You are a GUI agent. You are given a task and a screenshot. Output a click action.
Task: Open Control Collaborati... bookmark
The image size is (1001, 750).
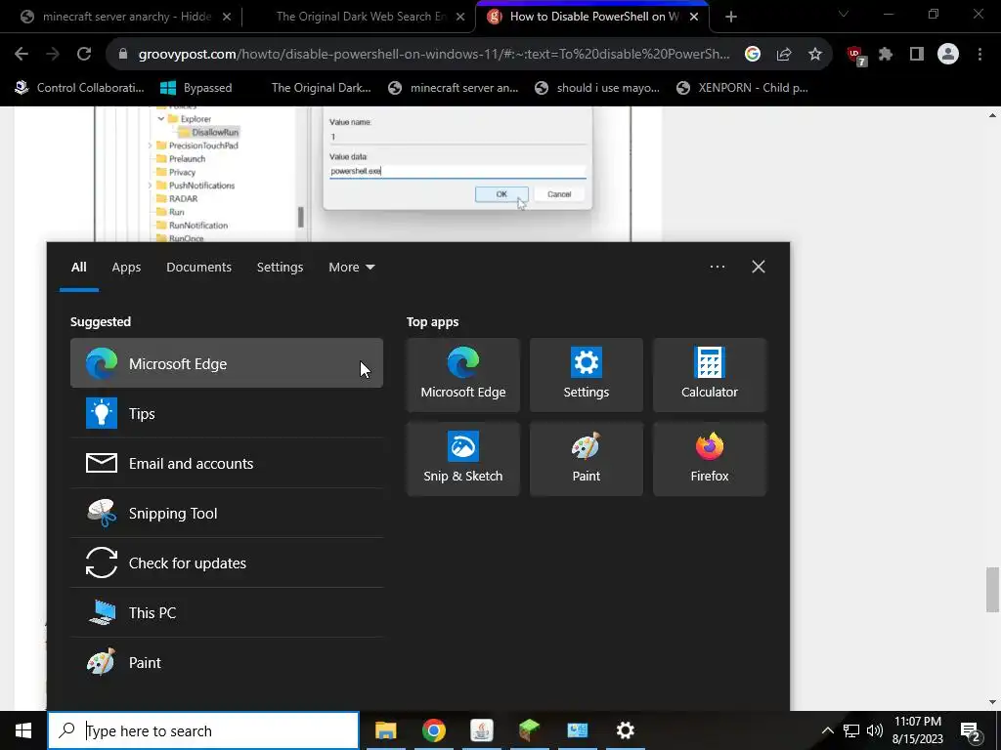click(x=80, y=88)
